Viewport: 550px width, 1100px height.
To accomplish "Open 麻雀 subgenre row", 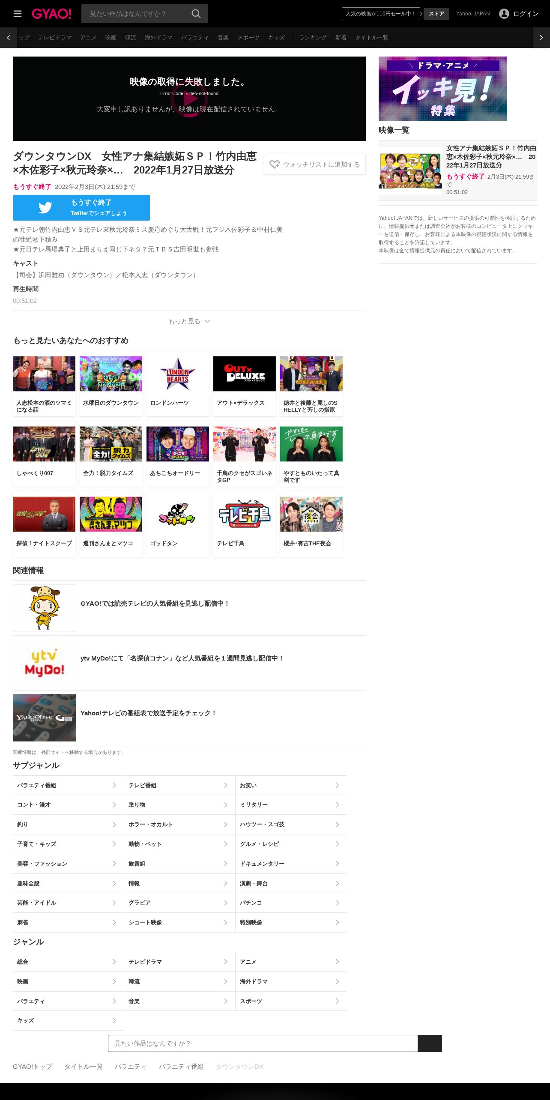I will (68, 923).
